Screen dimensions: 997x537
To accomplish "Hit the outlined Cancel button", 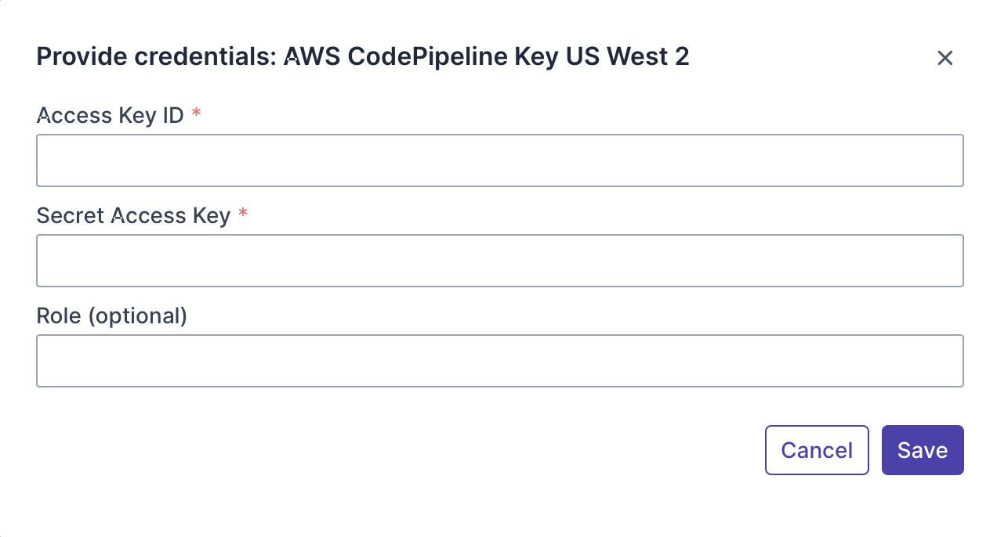I will [x=816, y=450].
